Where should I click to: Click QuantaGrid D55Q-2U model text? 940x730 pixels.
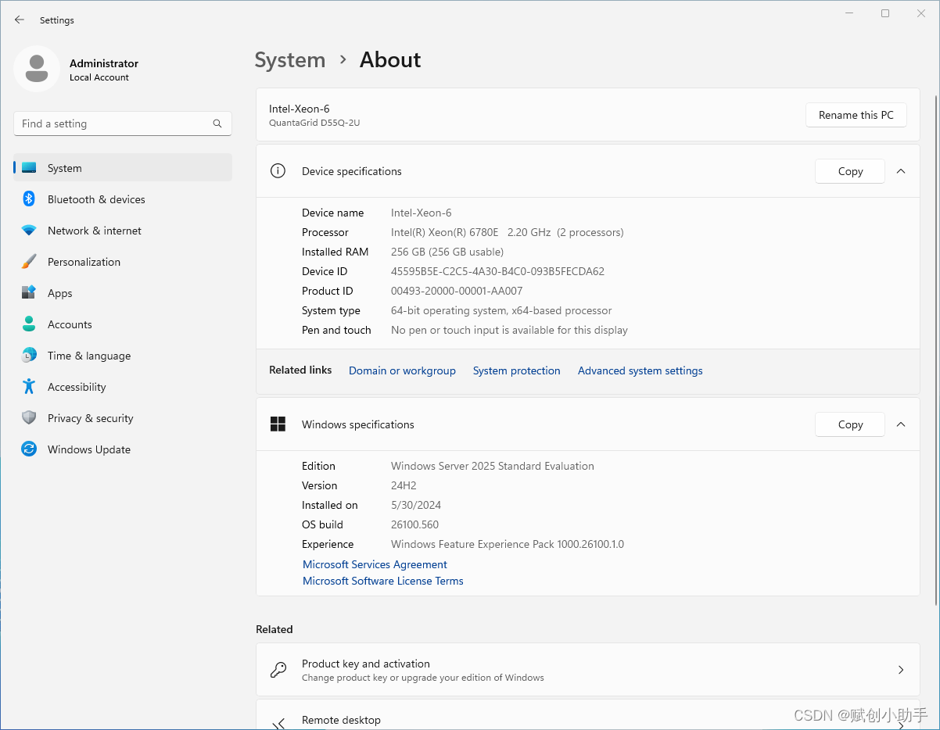[314, 123]
